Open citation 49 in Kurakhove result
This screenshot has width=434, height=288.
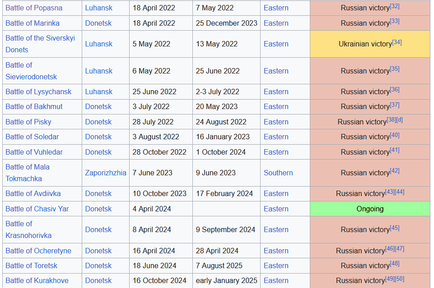(x=390, y=279)
